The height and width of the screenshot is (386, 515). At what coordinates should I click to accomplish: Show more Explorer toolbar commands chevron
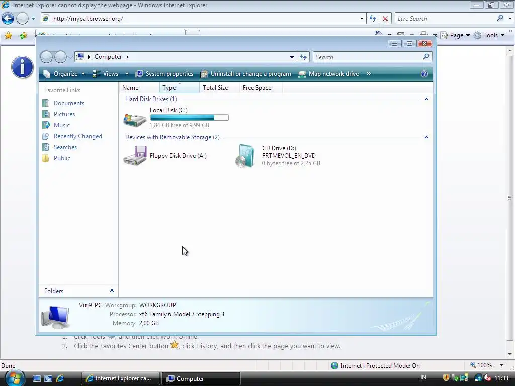pos(369,74)
